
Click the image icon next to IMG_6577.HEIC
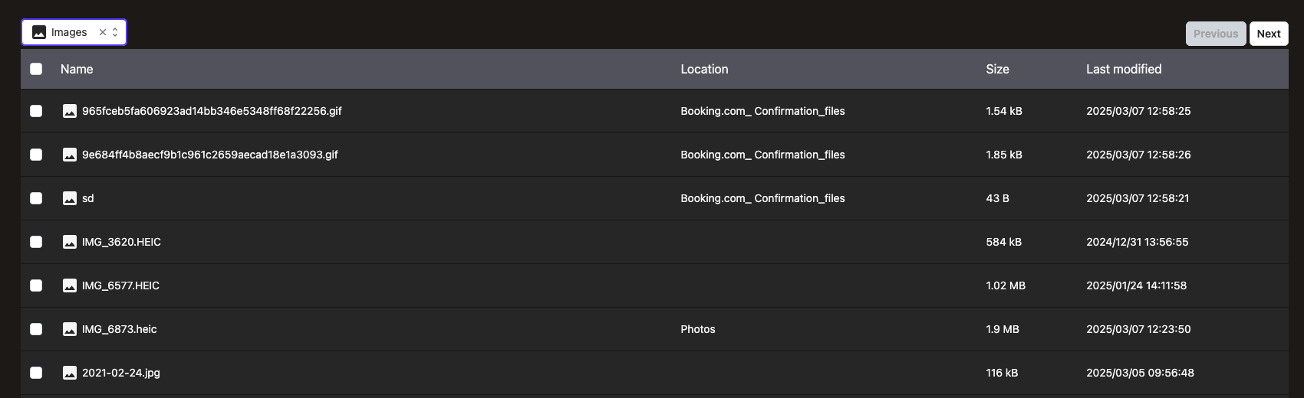click(69, 285)
